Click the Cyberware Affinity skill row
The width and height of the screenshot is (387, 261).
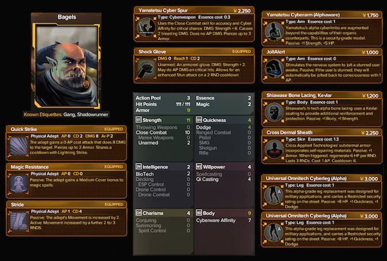pyautogui.click(x=224, y=221)
